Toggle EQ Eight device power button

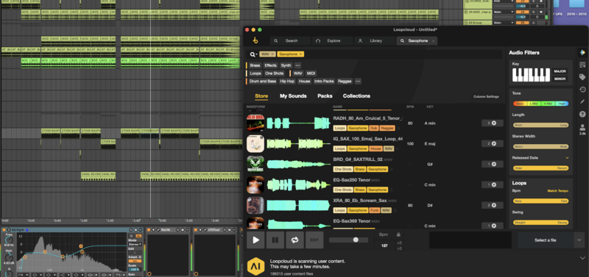pyautogui.click(x=4, y=230)
